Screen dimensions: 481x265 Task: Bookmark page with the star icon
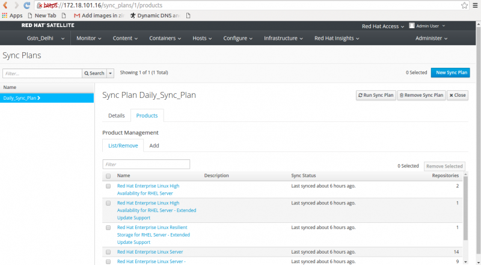tap(464, 5)
